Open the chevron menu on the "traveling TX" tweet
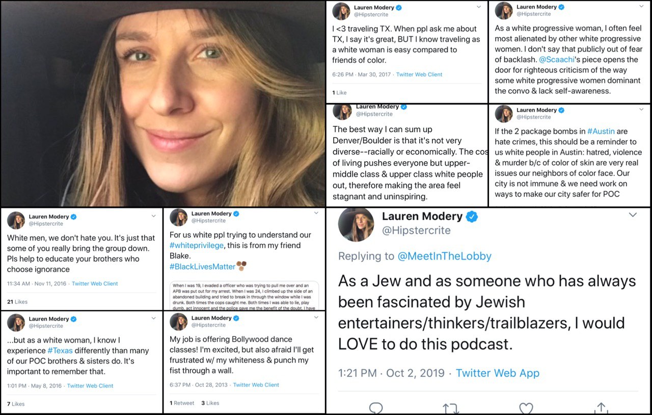The width and height of the screenshot is (652, 415). [x=479, y=7]
